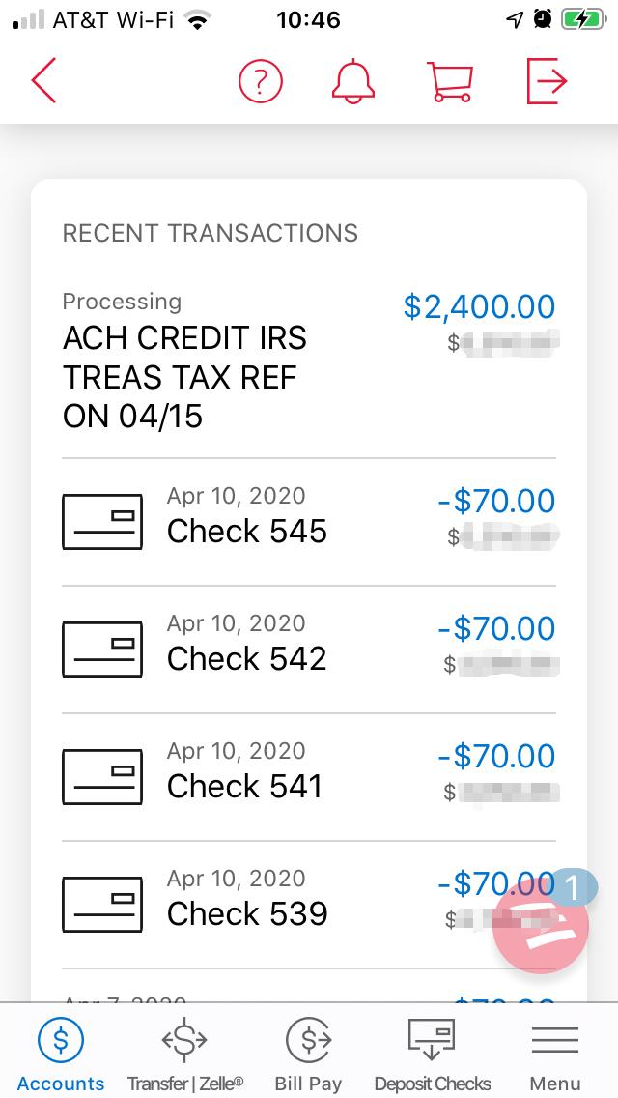Tap the Check 545 check image icon
Image resolution: width=618 pixels, height=1098 pixels.
click(102, 522)
